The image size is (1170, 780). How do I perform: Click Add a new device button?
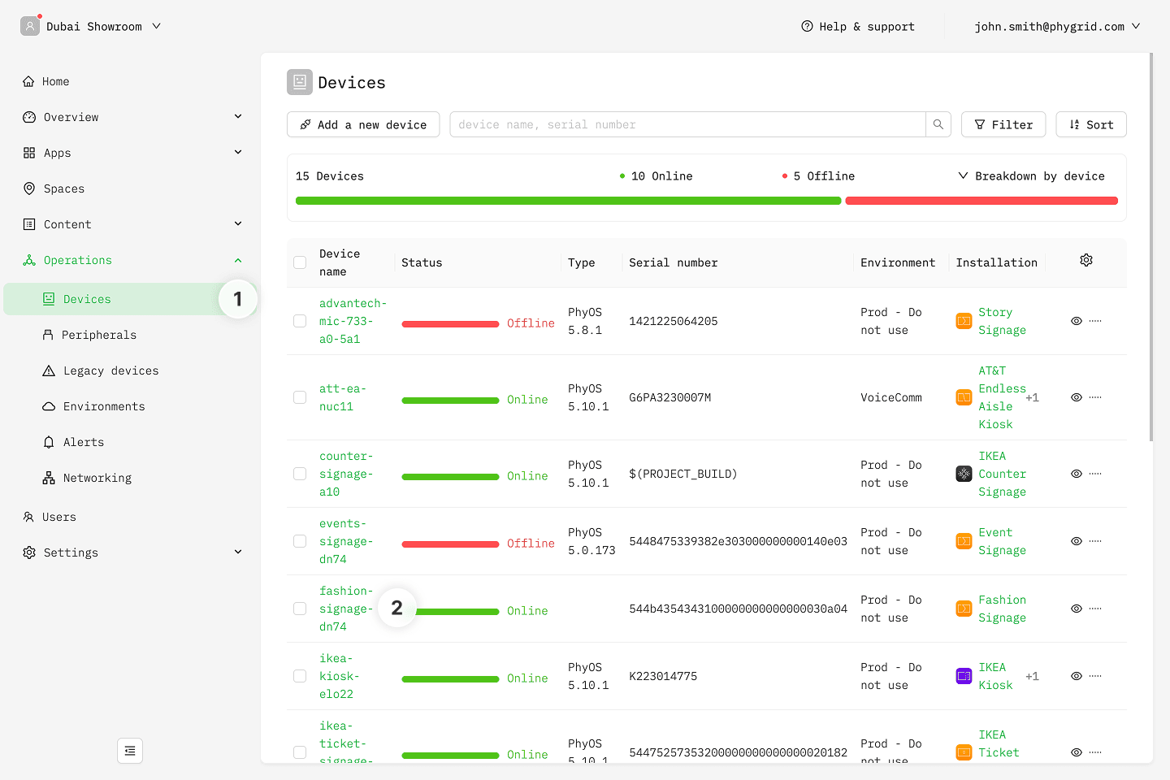[x=363, y=124]
